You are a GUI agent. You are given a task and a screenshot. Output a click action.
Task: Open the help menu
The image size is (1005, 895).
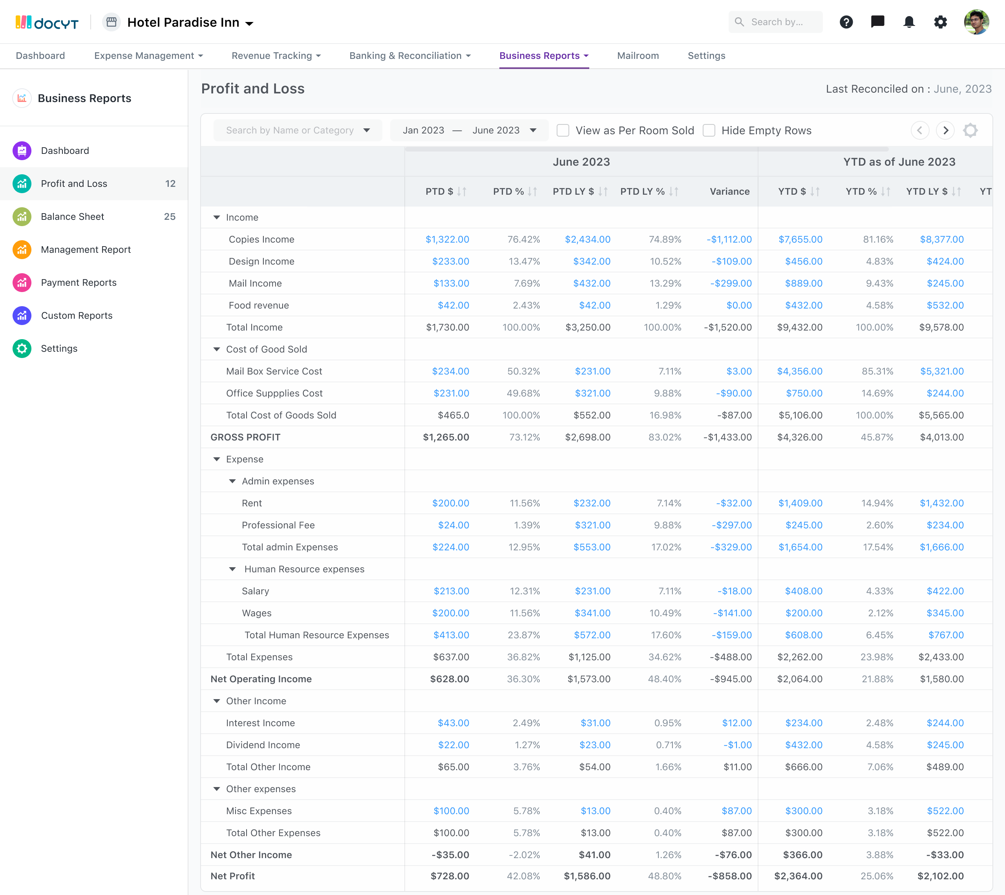[x=846, y=22]
